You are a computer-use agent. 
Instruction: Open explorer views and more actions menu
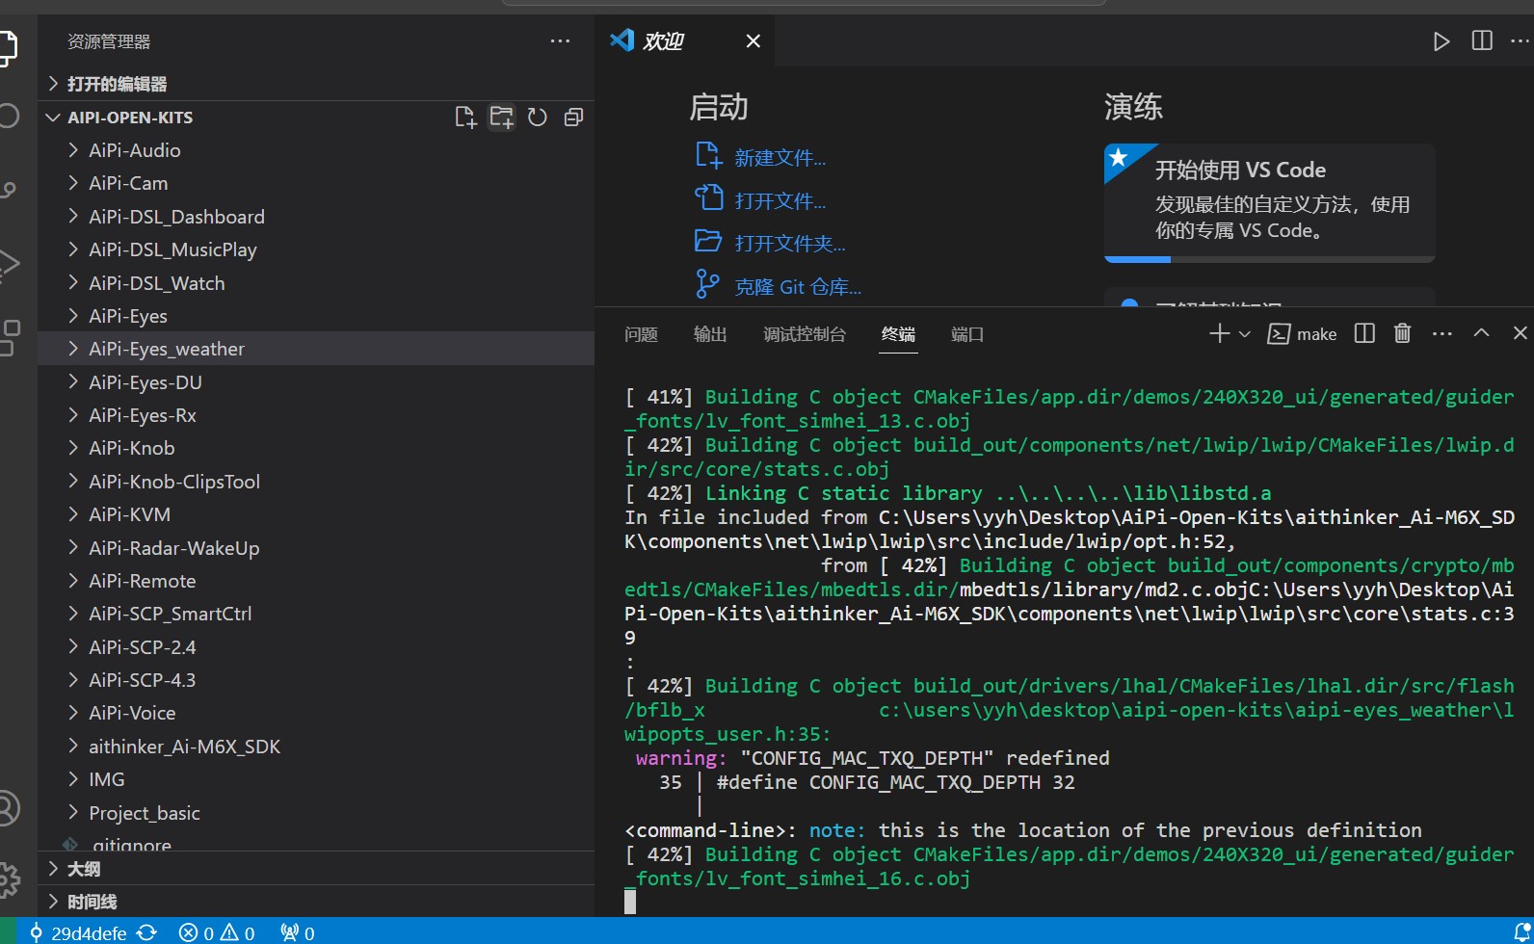tap(560, 41)
